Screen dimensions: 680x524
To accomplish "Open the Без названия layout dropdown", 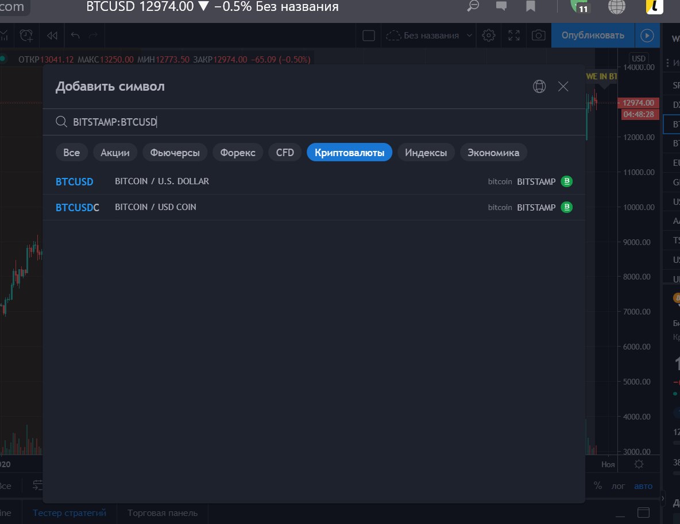I will (428, 35).
